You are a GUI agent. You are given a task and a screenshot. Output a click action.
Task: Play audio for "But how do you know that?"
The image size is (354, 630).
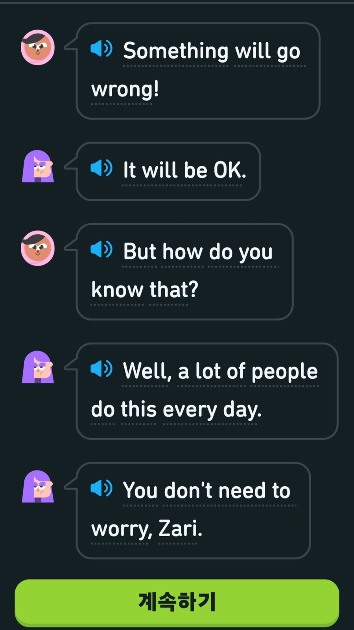tap(101, 249)
